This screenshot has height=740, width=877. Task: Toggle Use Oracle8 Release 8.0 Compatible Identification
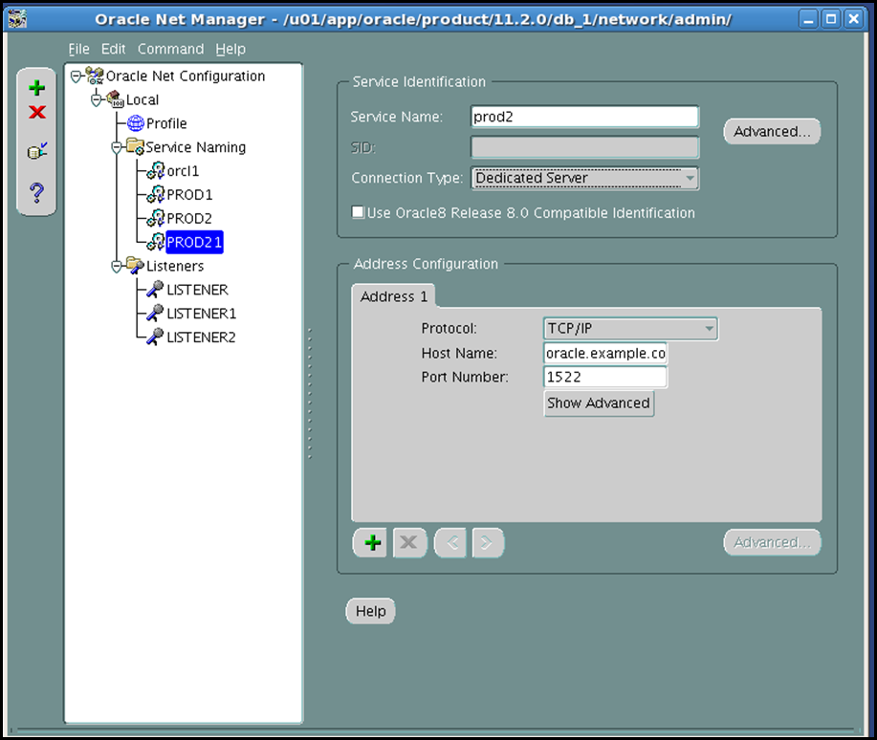[x=358, y=212]
